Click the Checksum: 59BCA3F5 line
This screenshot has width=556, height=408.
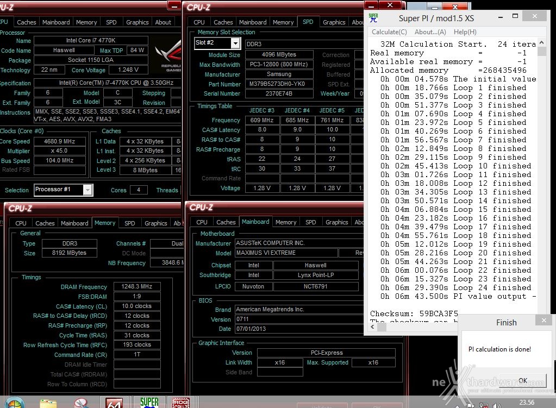tap(414, 313)
